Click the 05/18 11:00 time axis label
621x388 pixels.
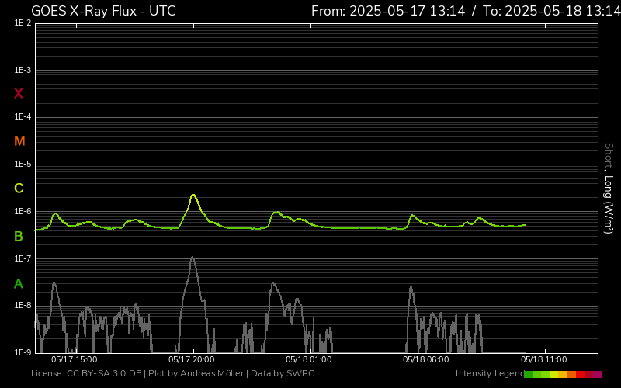[543, 360]
